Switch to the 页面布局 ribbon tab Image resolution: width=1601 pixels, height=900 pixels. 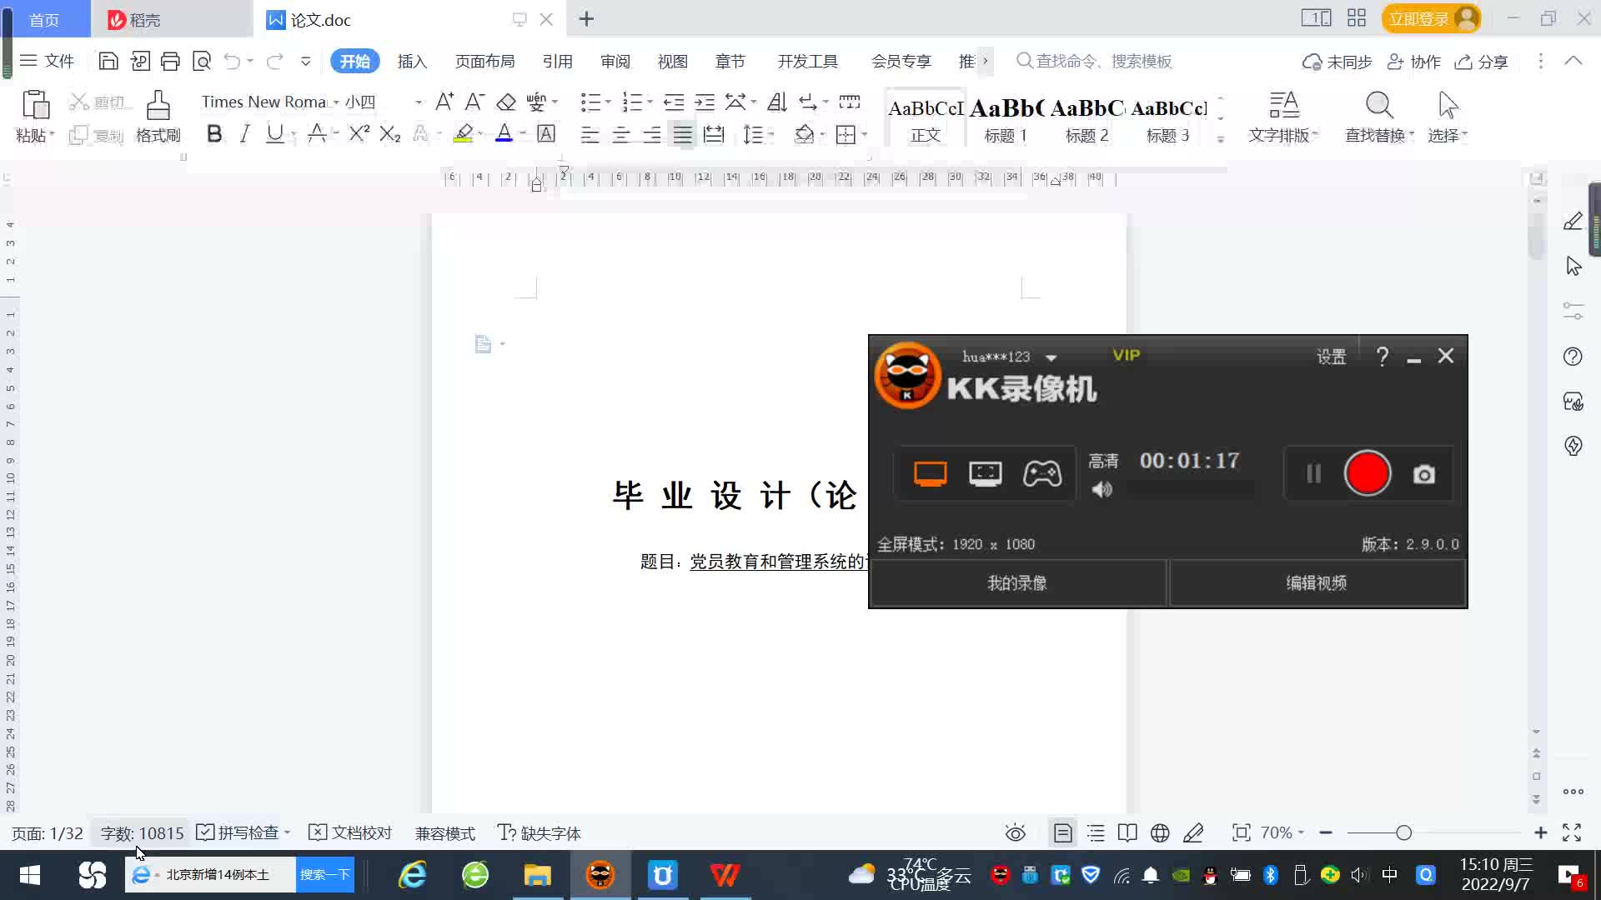click(x=484, y=62)
